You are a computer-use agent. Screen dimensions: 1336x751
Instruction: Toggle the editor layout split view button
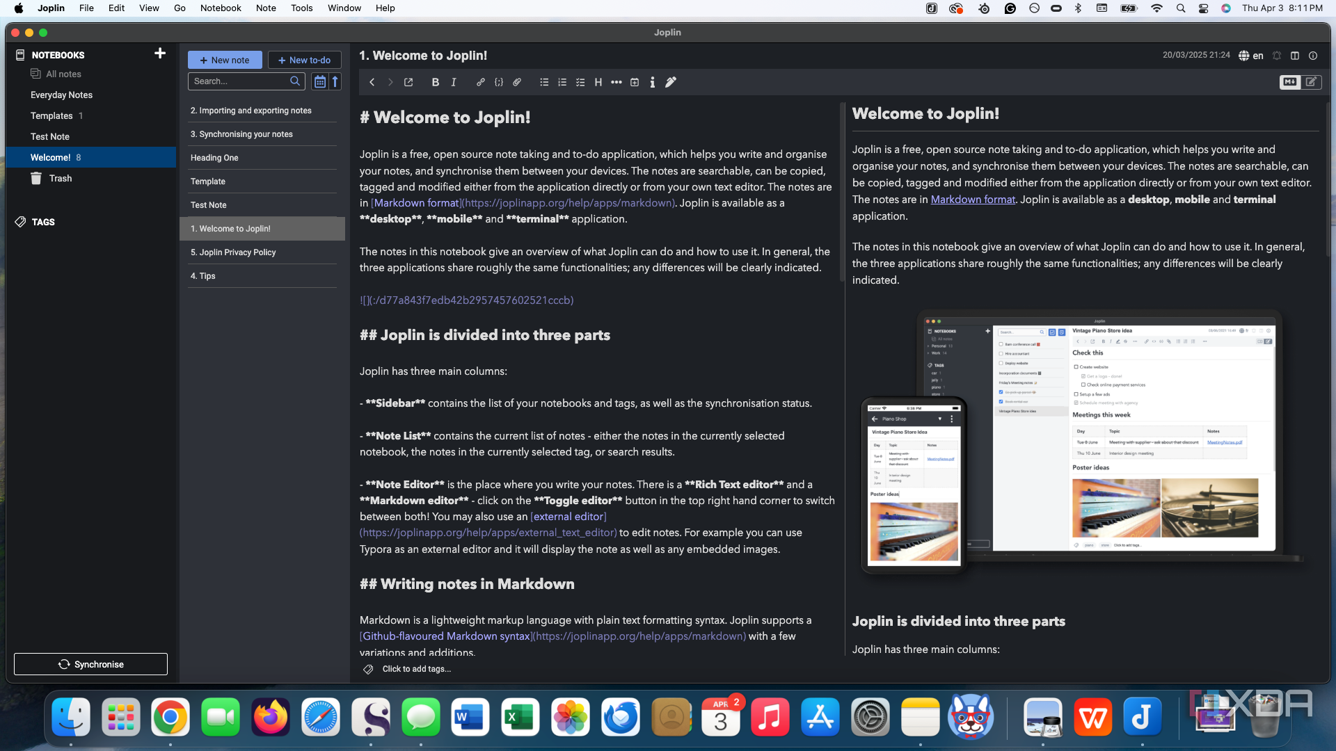point(1295,56)
